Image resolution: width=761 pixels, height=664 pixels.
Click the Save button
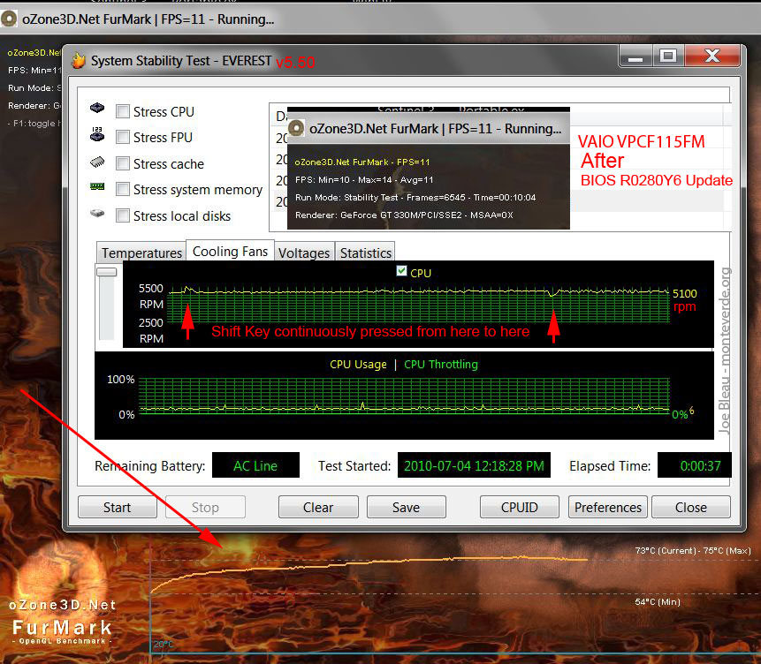(x=407, y=507)
